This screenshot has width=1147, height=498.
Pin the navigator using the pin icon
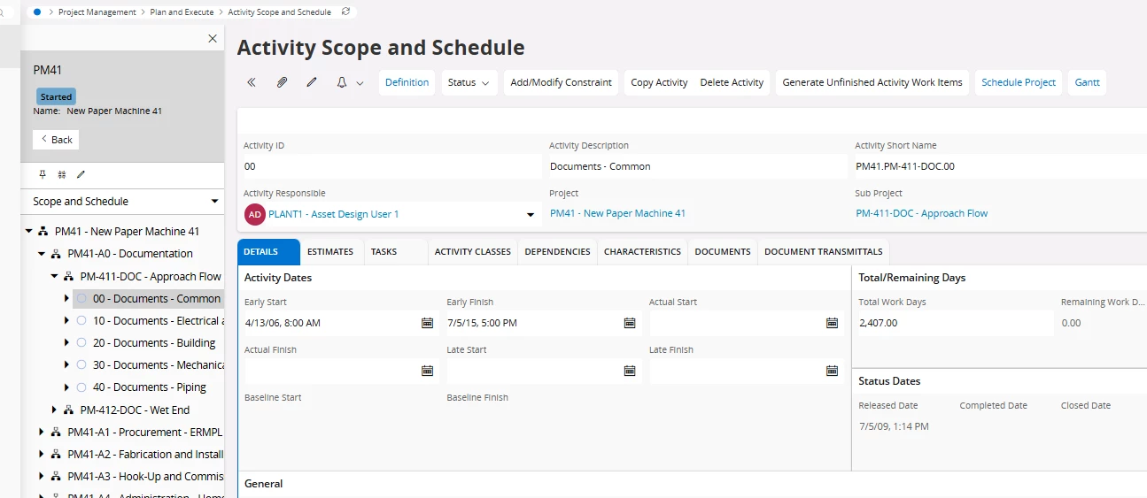point(43,175)
